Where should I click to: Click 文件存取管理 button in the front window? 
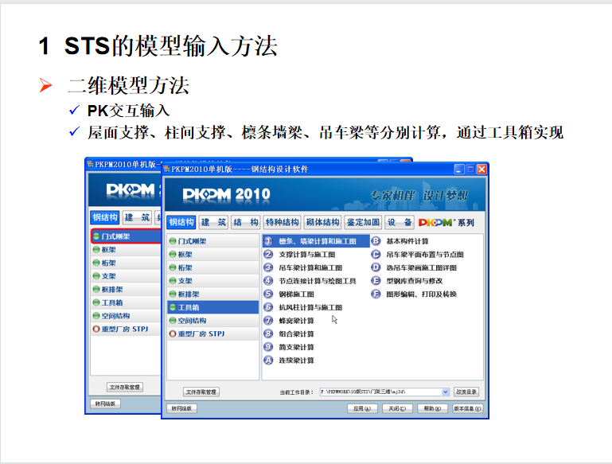(x=201, y=392)
